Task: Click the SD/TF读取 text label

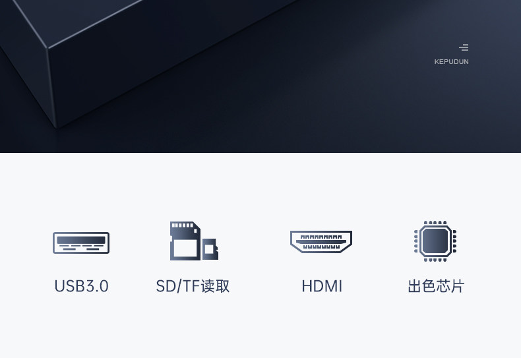Action: point(193,286)
